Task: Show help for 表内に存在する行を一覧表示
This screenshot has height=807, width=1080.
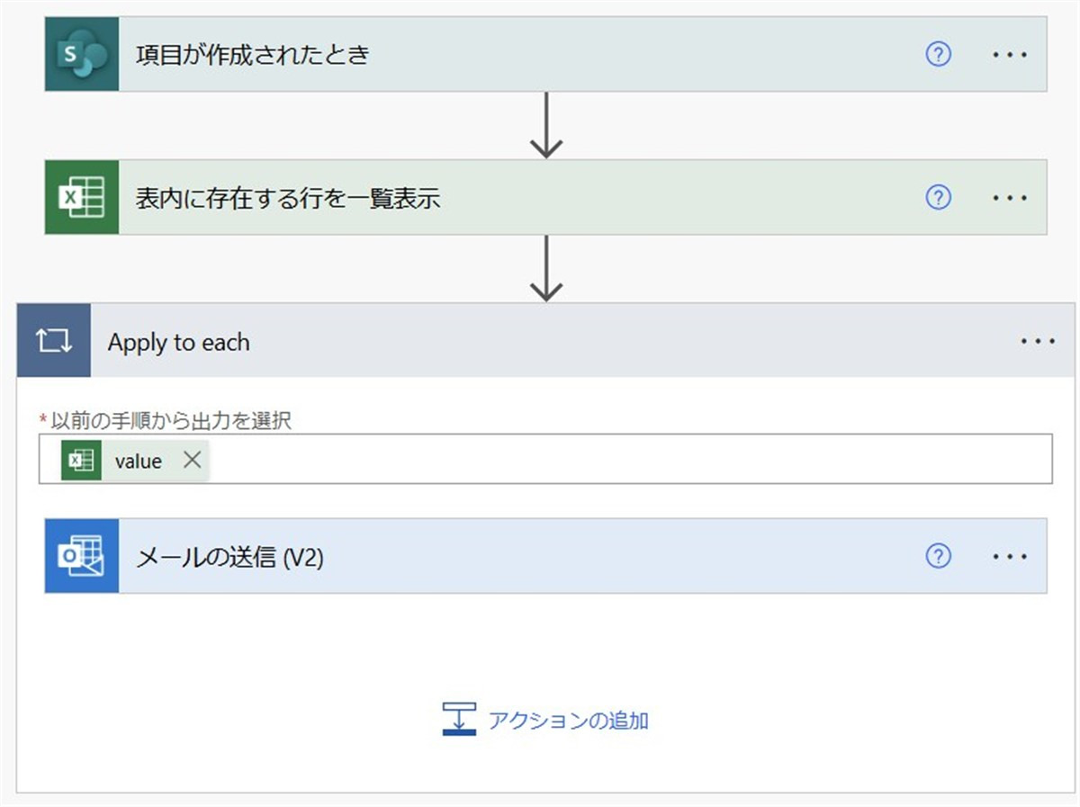Action: pos(938,198)
